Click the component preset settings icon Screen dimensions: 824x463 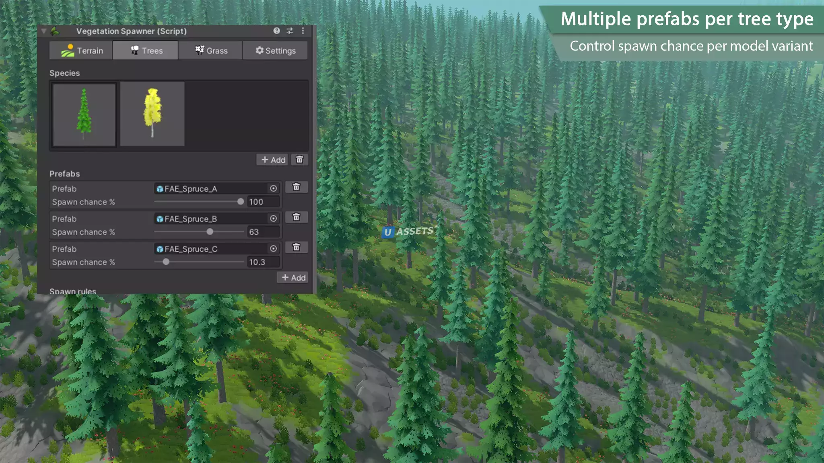pyautogui.click(x=290, y=31)
